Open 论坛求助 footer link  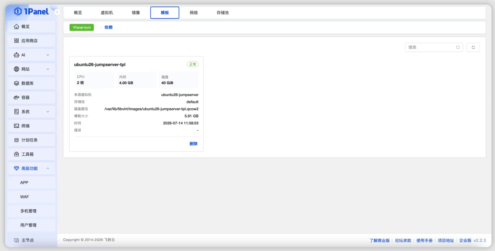click(403, 241)
